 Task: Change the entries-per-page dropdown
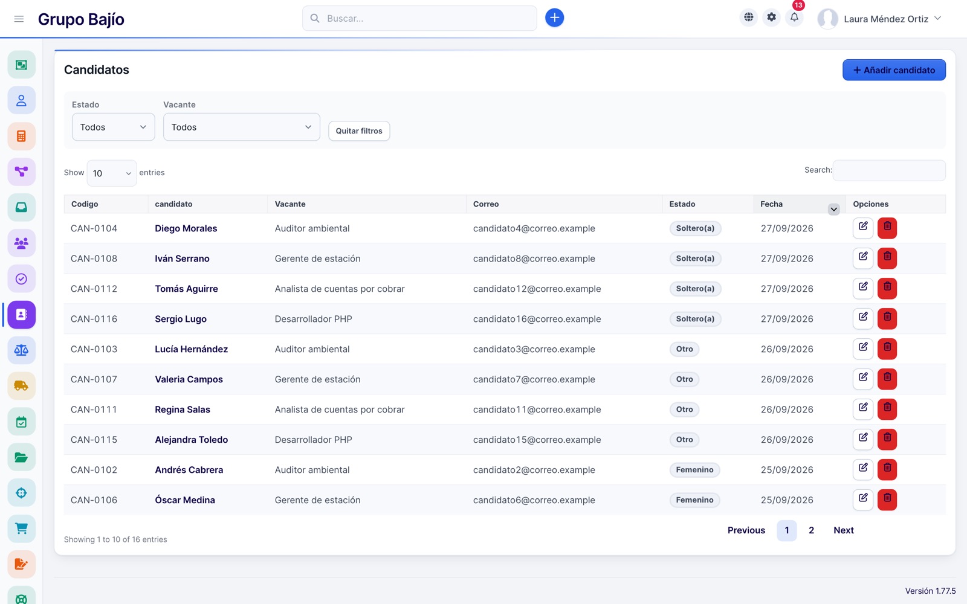pos(112,173)
